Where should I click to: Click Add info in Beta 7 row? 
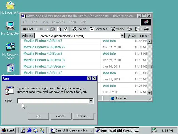click(109, 41)
